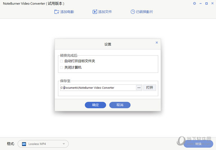Viewport: 216px width, 150px height.
Task: Browse output path with ... button
Action: [x=139, y=88]
